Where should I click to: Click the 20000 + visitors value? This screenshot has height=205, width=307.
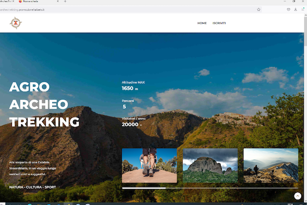[x=131, y=124]
